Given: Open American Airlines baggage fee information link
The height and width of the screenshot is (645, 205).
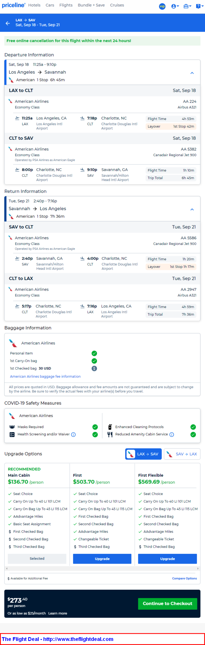Looking at the screenshot, I should tap(45, 376).
